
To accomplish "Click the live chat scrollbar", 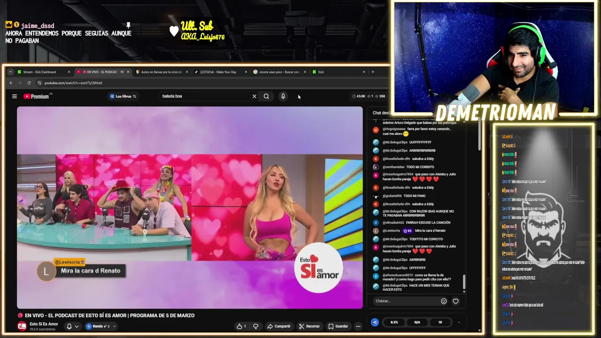I will (x=464, y=282).
